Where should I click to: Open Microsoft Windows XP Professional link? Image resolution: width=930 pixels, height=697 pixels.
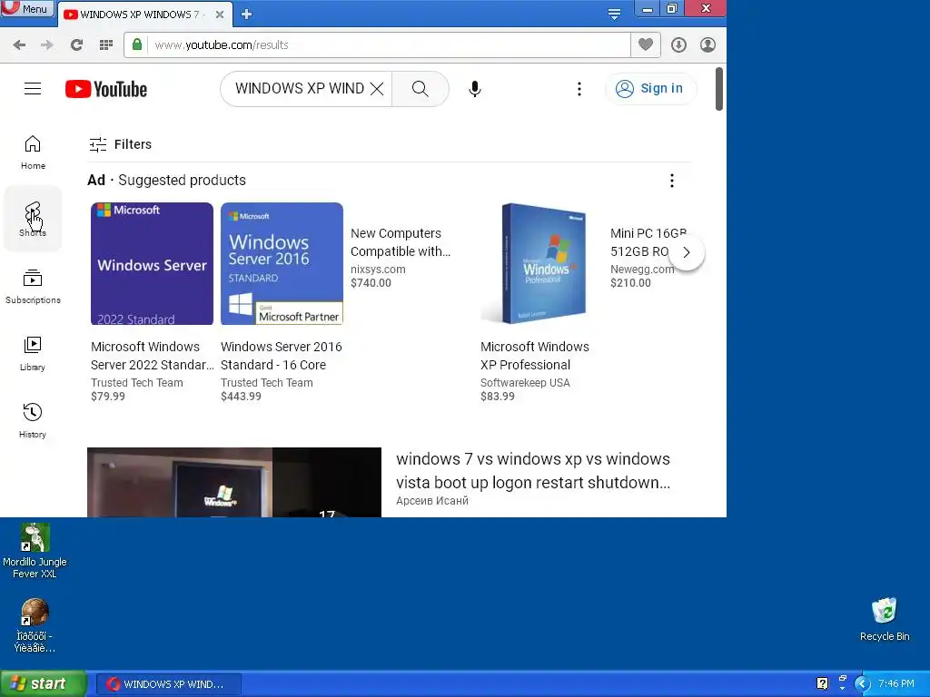tap(534, 356)
